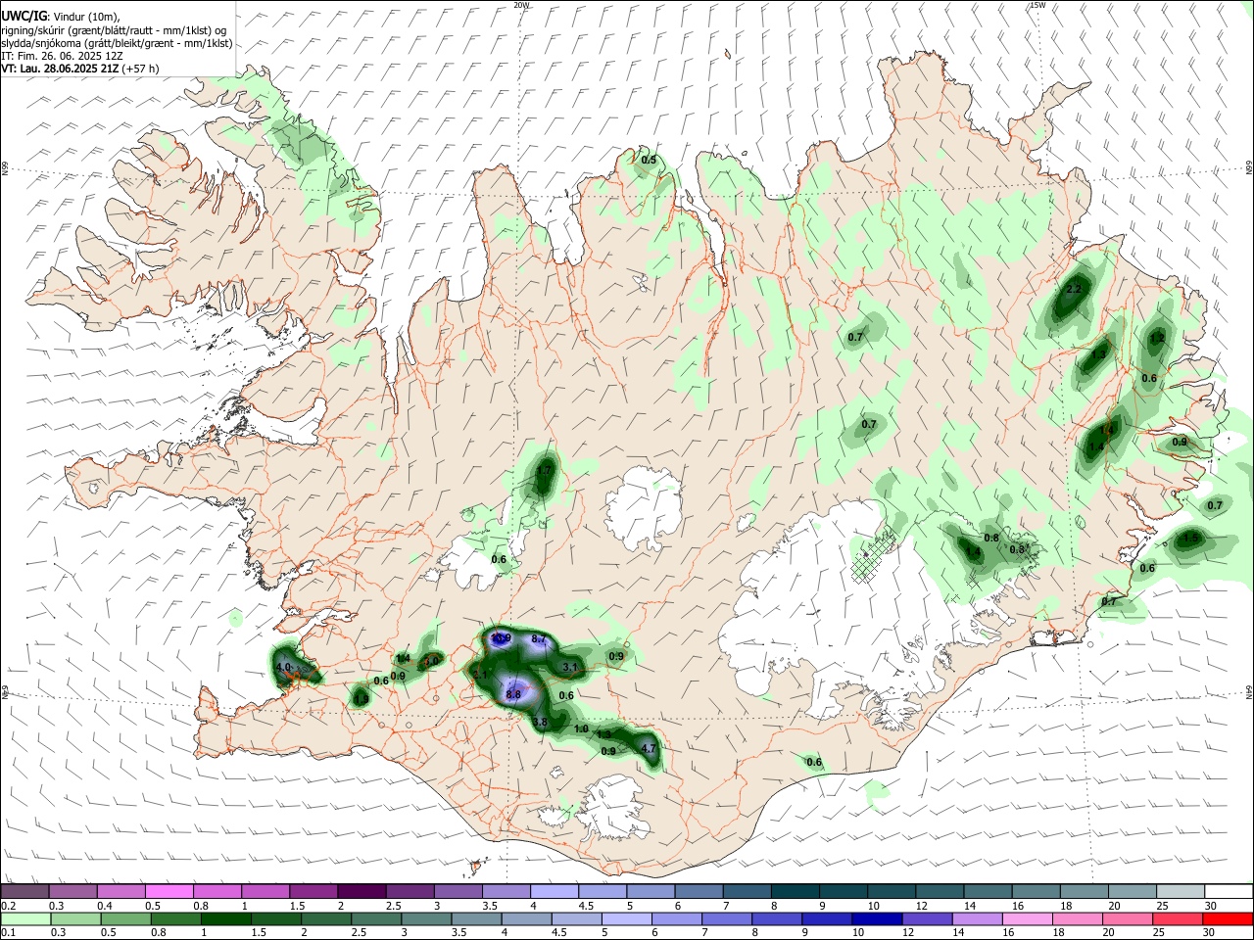Screen dimensions: 1254x940
Task: Click the 2.2 precipitation value on the map
Action: pyautogui.click(x=1074, y=289)
